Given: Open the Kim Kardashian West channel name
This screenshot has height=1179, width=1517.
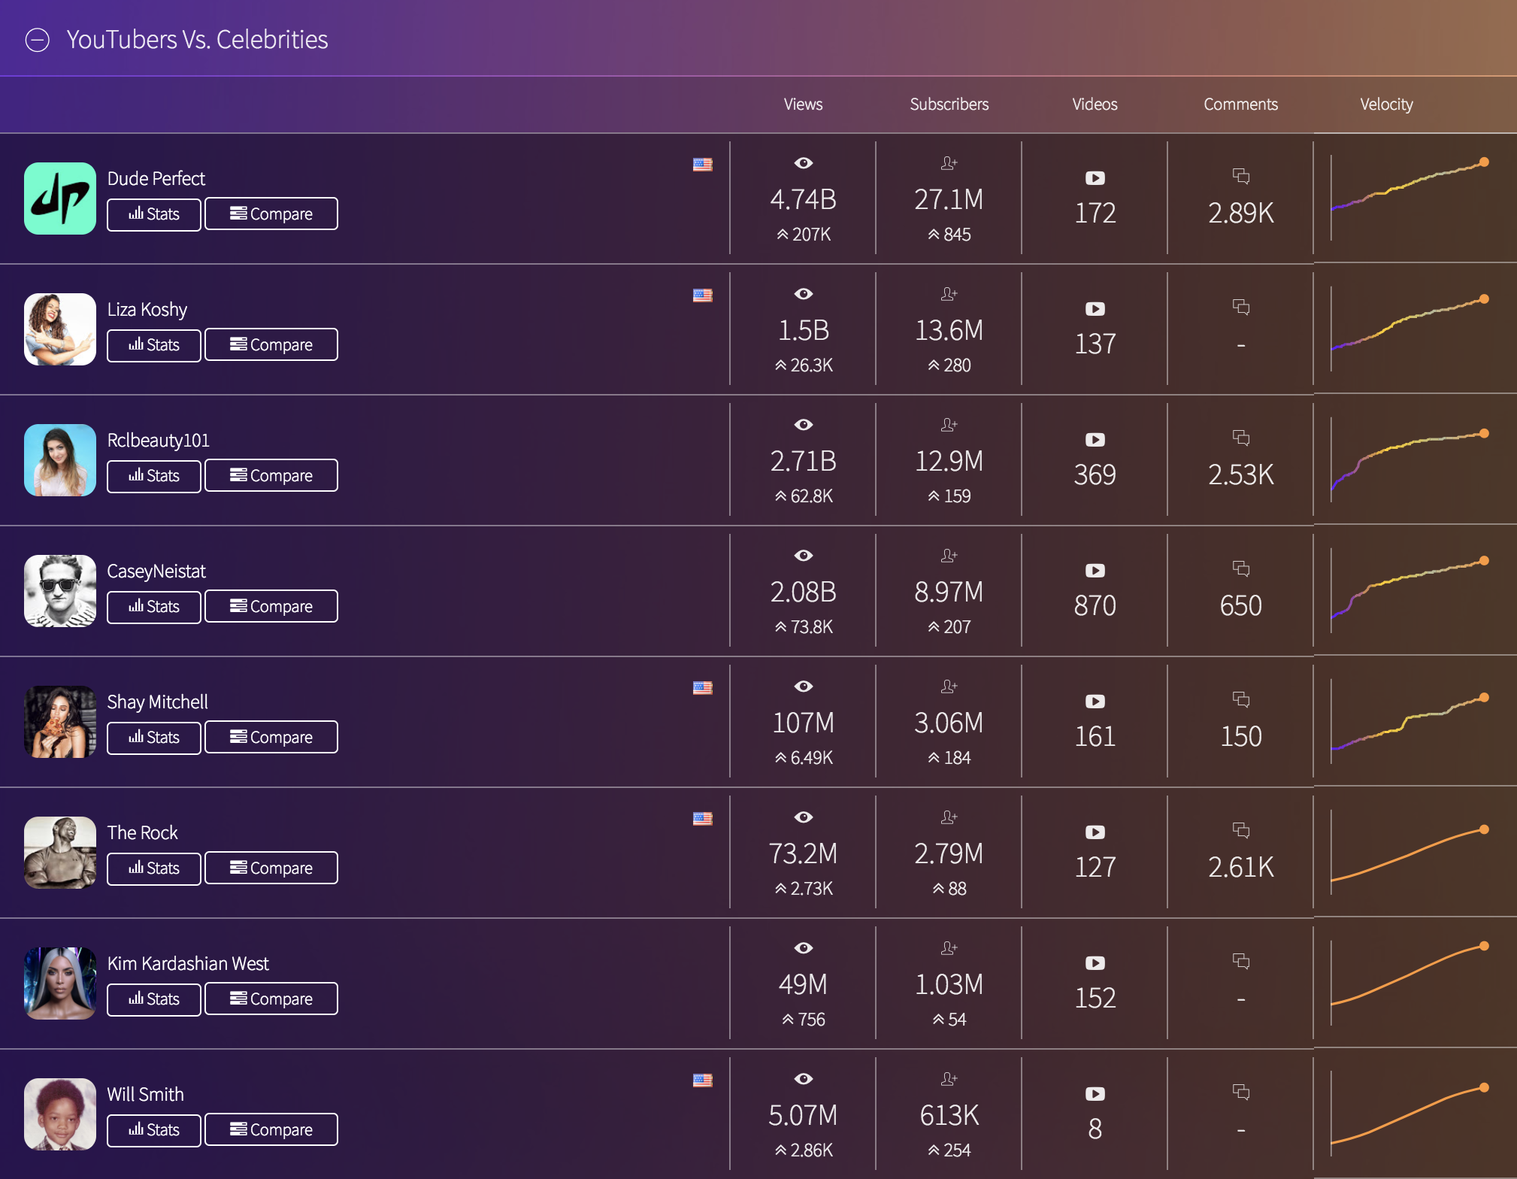Looking at the screenshot, I should pos(188,963).
